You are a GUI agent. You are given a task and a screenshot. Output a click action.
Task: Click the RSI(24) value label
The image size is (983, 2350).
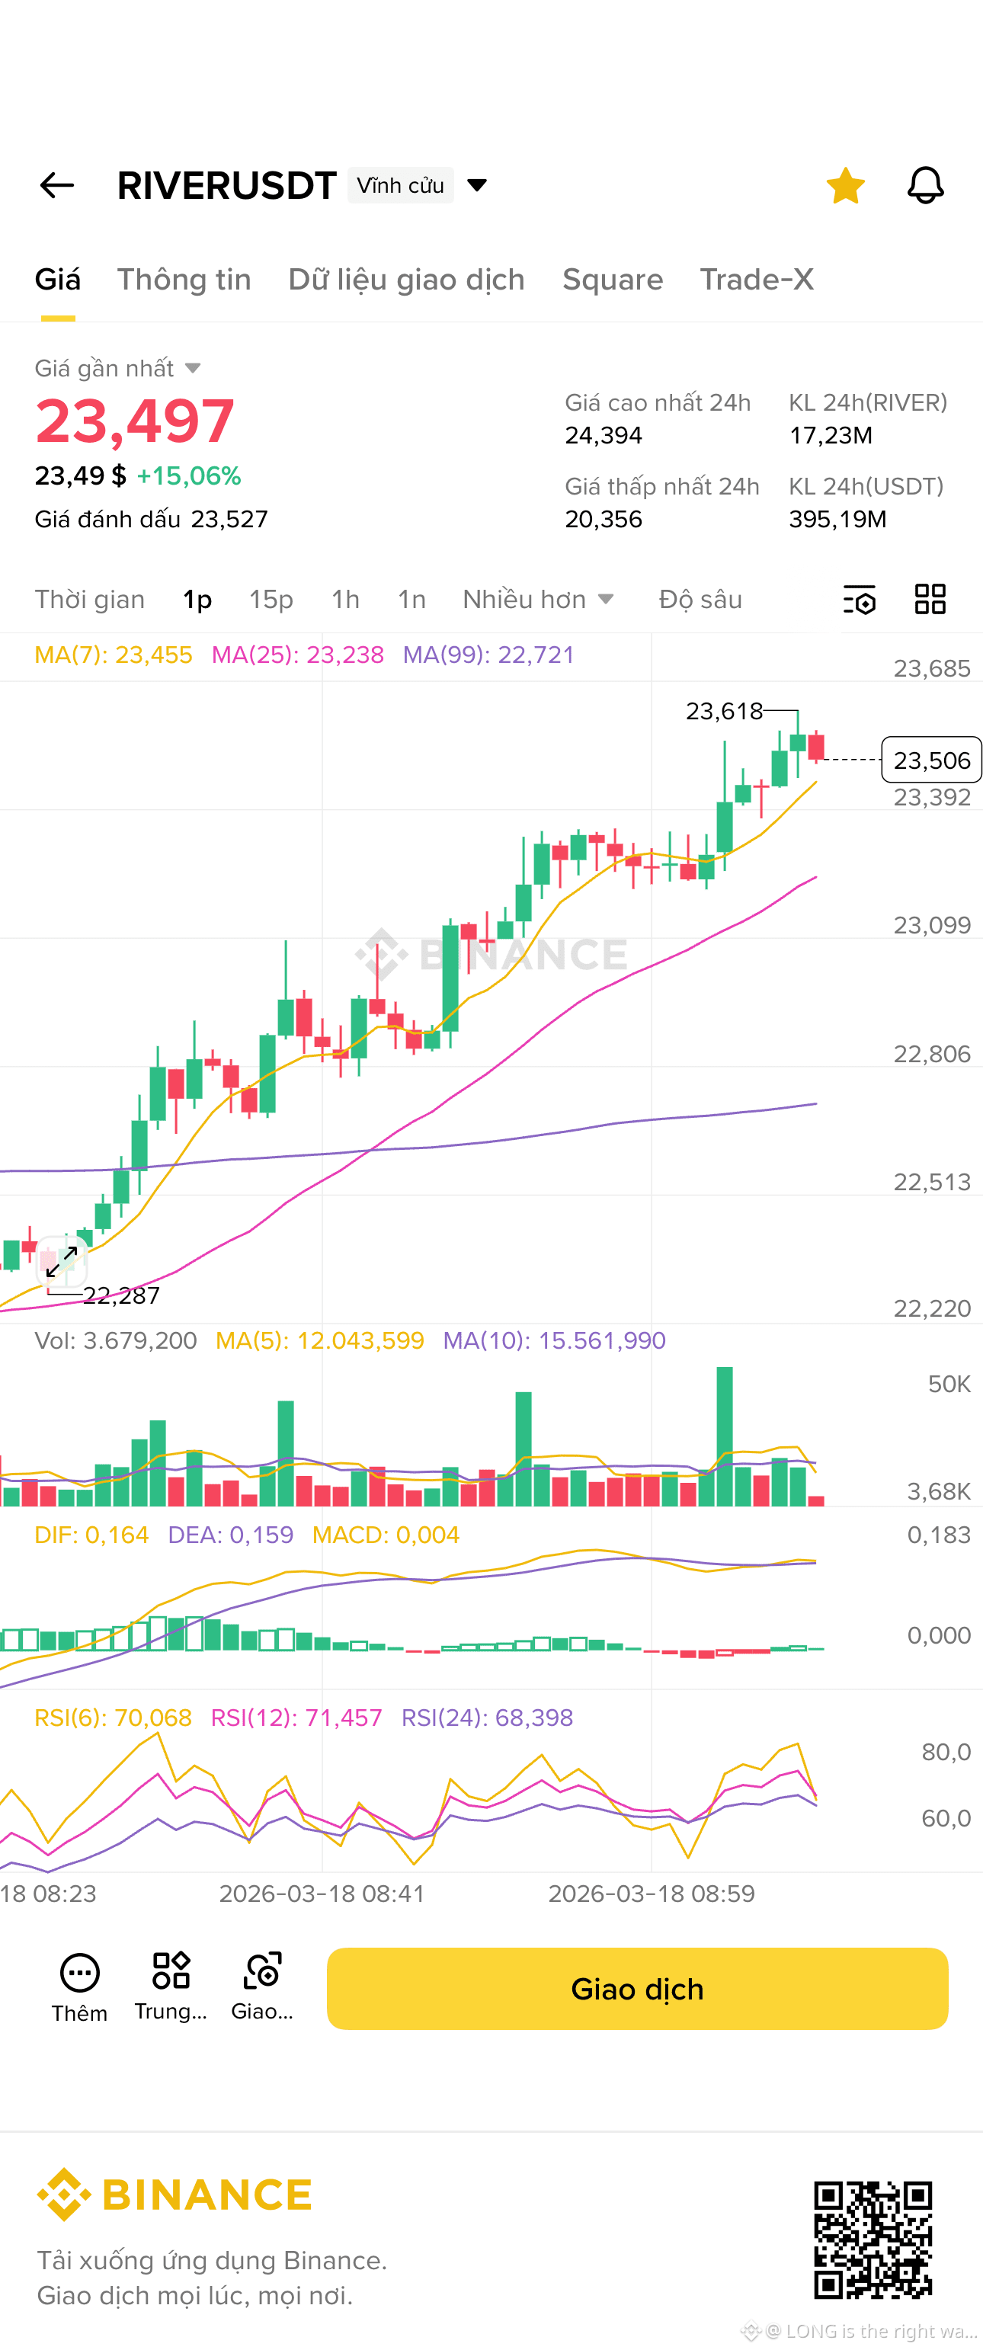[x=488, y=1718]
